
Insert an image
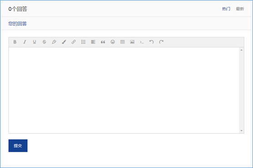(x=132, y=42)
